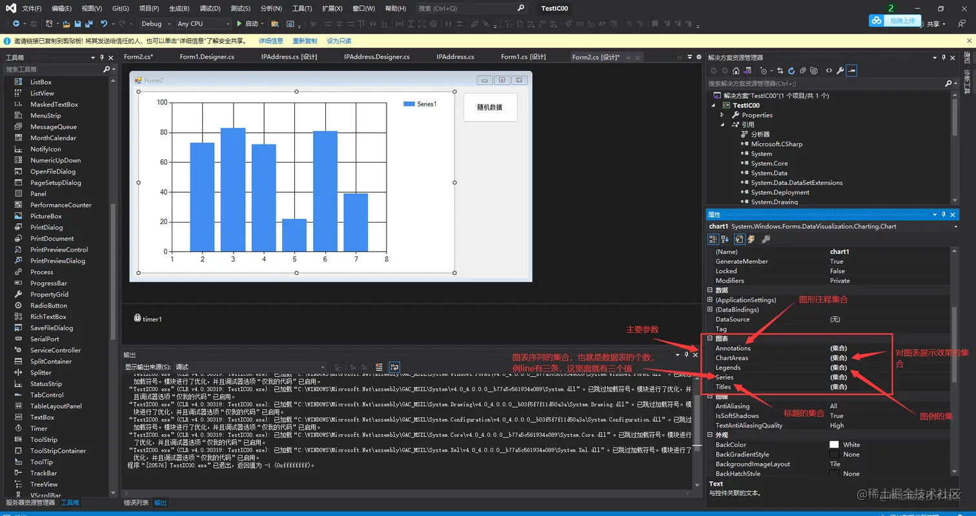This screenshot has width=976, height=516.
Task: Click View Code icon in Solution Explorer
Action: (x=829, y=71)
